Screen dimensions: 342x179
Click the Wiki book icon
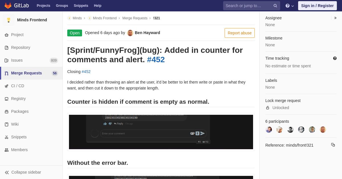[7, 124]
